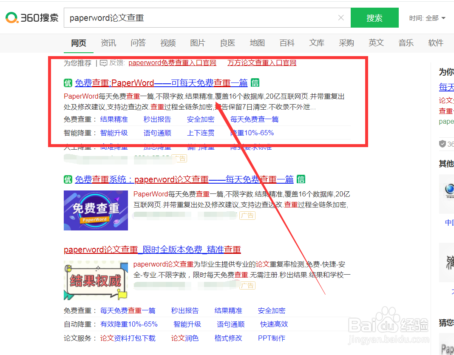Open the 语句通顺 sublink under 智能降重

(157, 133)
